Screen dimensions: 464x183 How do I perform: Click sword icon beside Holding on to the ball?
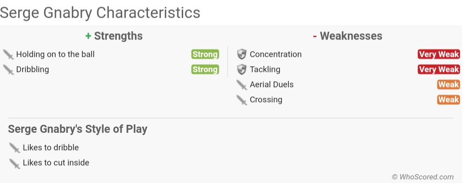point(8,55)
